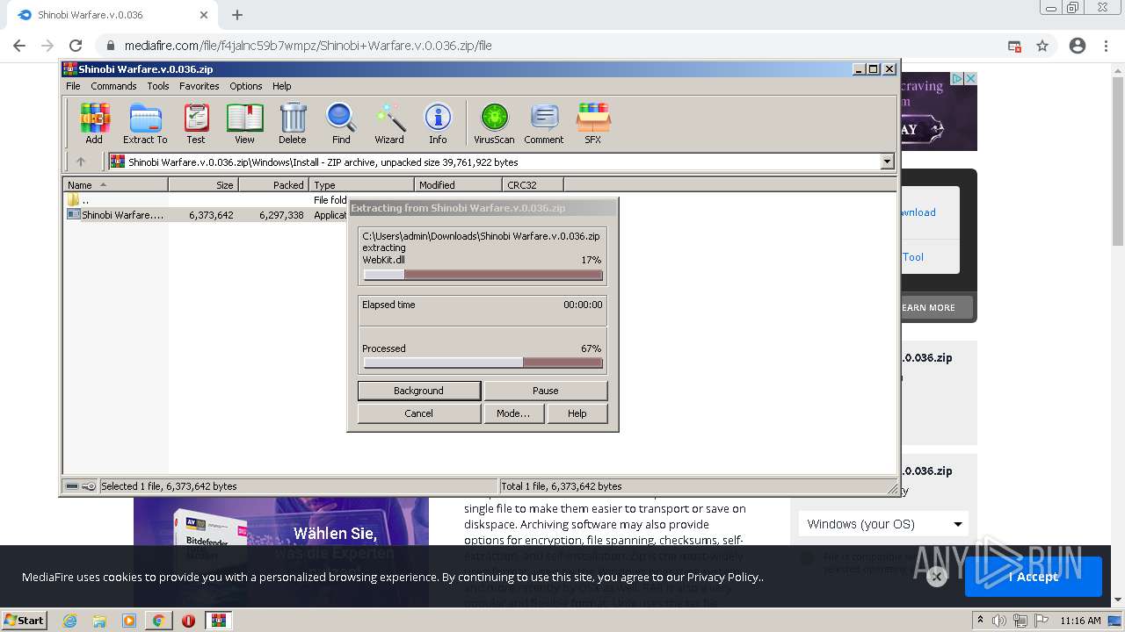Click the Start button
Screen dimensions: 1125x632
[x=25, y=621]
